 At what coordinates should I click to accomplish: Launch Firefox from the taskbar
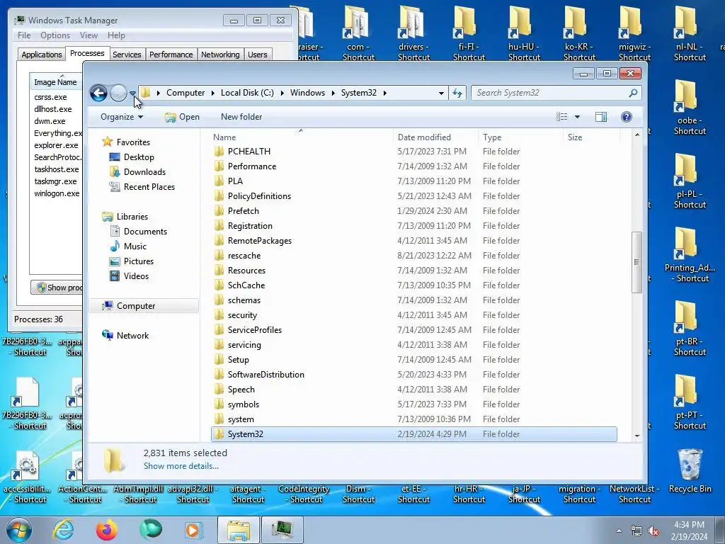pyautogui.click(x=106, y=530)
